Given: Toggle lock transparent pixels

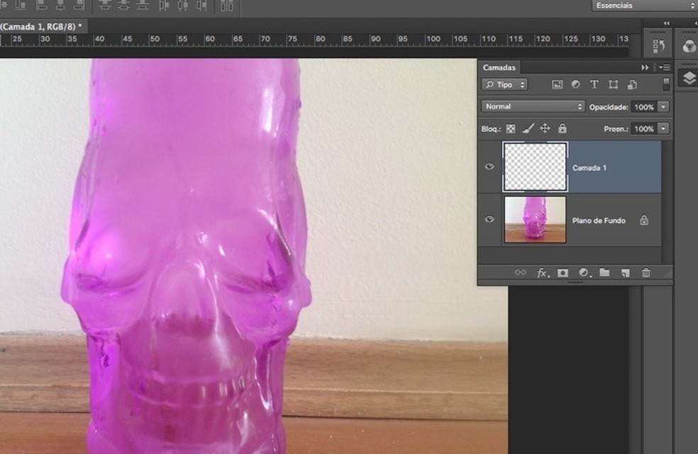Looking at the screenshot, I should coord(511,128).
